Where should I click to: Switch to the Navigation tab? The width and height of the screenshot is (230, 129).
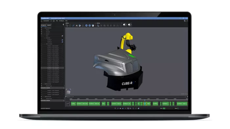pyautogui.click(x=43, y=25)
